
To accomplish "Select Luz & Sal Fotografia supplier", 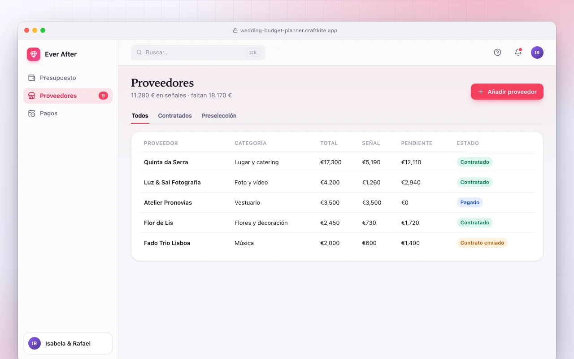I will [x=172, y=182].
